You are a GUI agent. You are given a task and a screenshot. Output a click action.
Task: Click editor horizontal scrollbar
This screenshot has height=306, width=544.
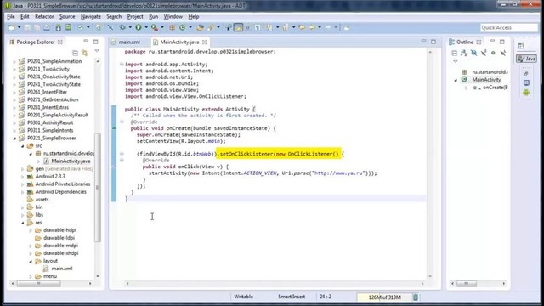(275, 283)
